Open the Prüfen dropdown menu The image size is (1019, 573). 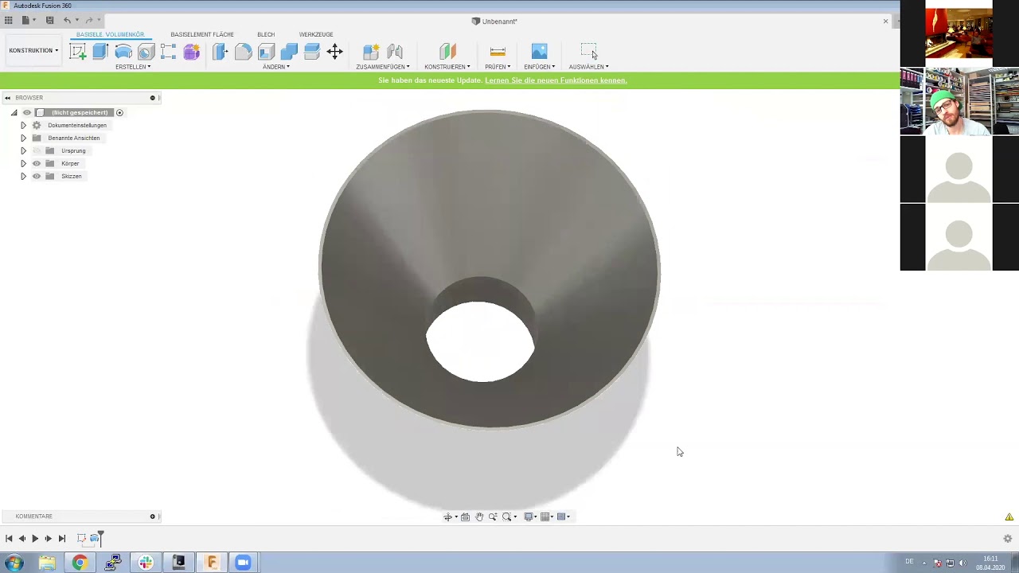point(498,67)
